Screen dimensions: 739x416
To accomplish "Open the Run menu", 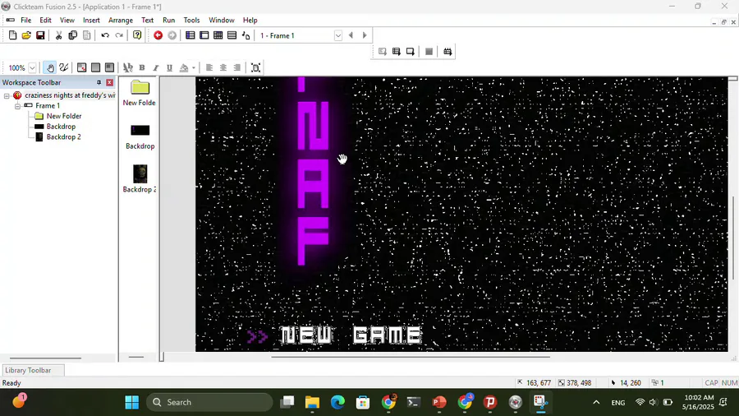I will click(168, 21).
